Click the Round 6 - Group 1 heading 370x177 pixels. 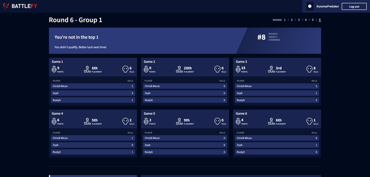click(76, 20)
